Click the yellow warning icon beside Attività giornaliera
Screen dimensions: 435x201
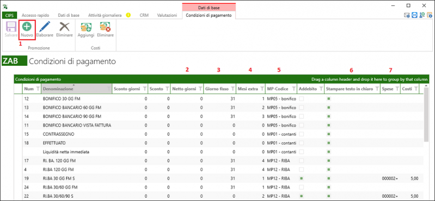point(128,15)
